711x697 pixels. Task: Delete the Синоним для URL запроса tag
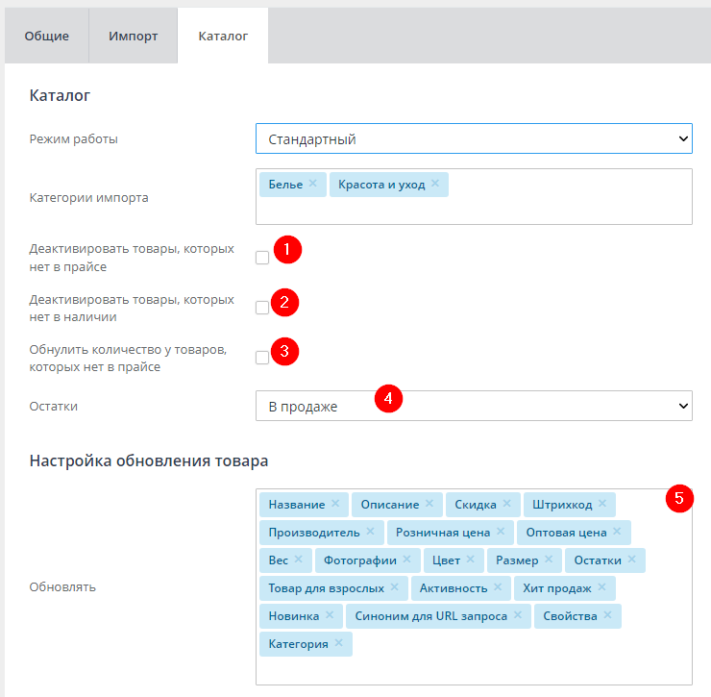[x=518, y=616]
